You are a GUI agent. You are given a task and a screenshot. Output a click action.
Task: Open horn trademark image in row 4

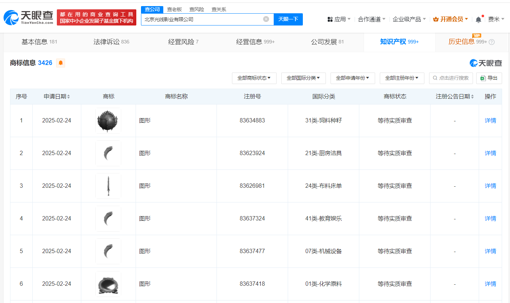point(108,219)
